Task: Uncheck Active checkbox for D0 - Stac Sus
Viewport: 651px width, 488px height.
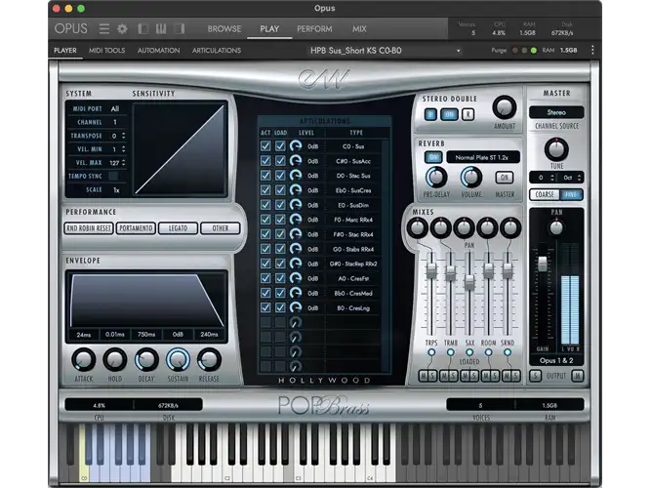Action: pos(265,176)
